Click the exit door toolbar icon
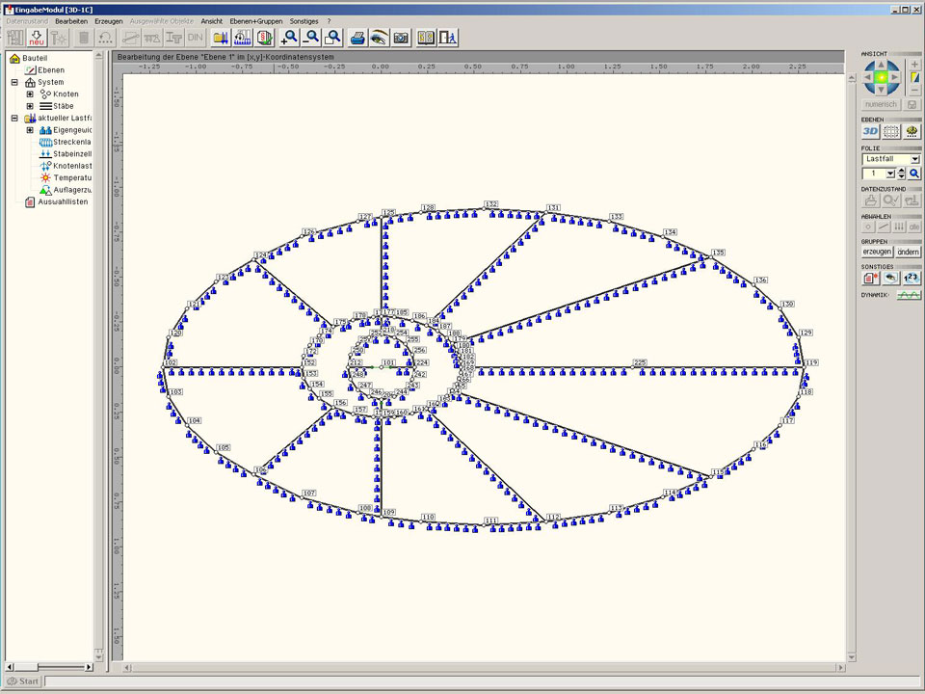 coord(448,38)
